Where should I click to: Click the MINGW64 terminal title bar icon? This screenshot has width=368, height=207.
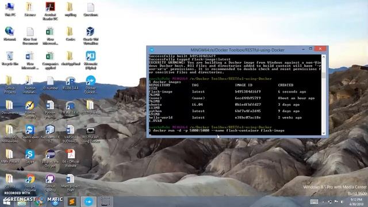(x=152, y=50)
